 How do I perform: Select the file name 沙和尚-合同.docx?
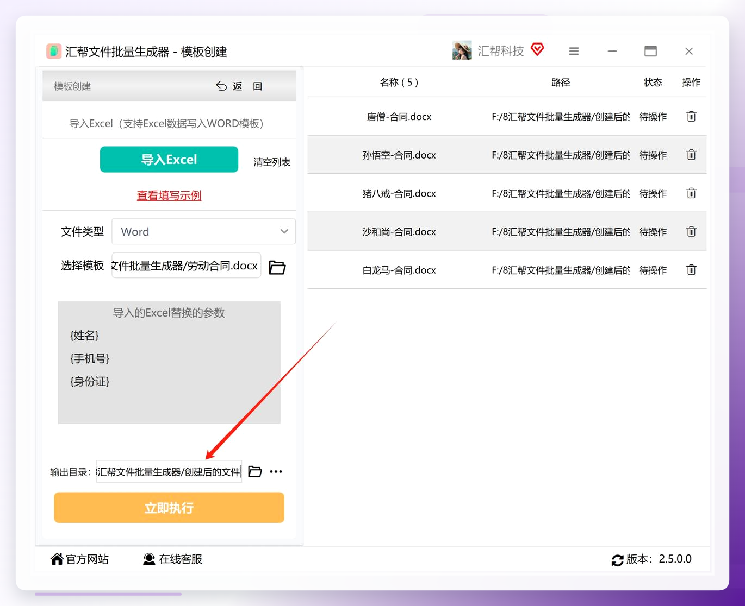(399, 232)
